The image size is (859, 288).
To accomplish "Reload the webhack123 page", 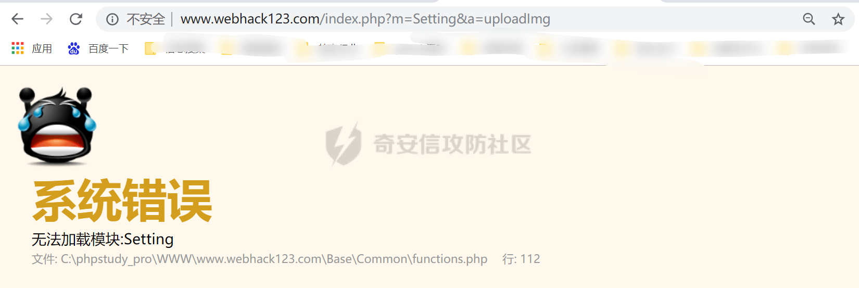I will (76, 19).
